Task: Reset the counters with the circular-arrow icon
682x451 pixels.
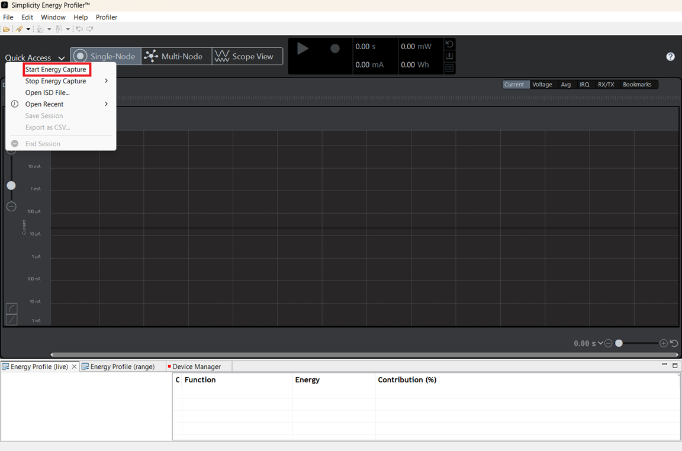Action: click(449, 43)
